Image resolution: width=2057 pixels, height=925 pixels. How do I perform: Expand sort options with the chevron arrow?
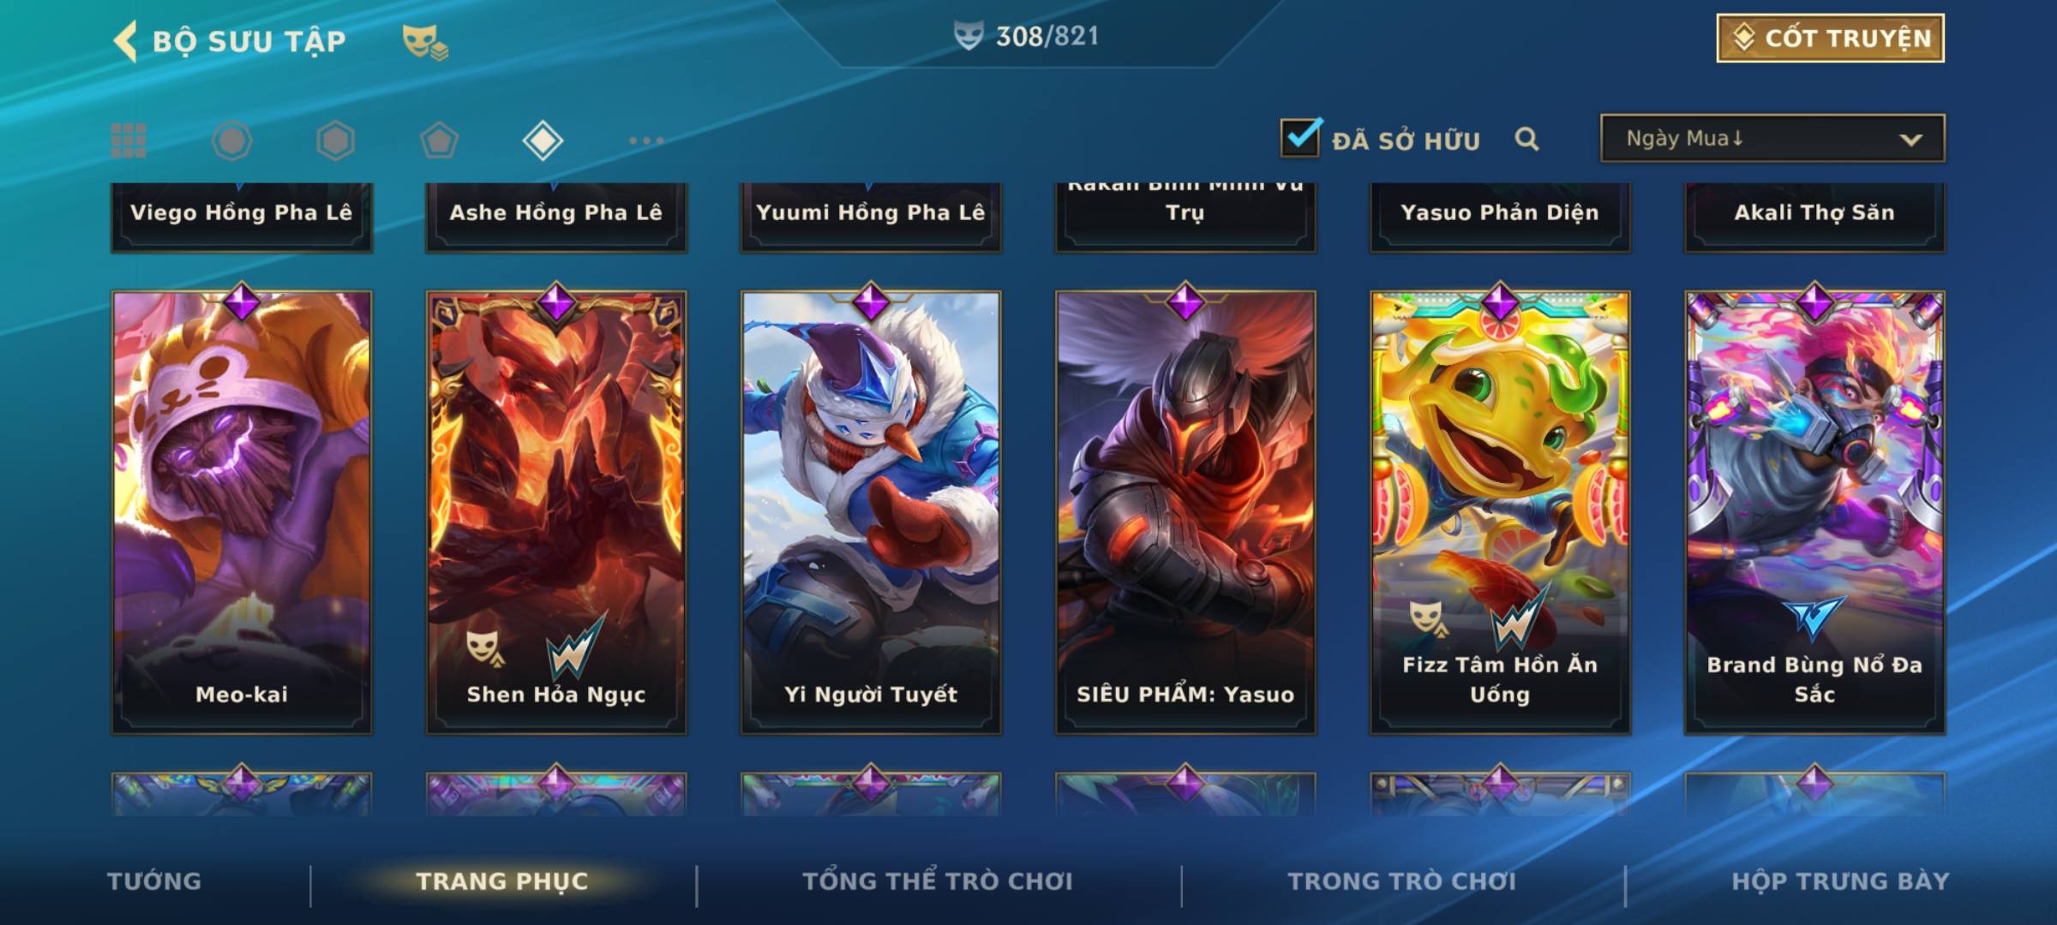coord(1910,140)
